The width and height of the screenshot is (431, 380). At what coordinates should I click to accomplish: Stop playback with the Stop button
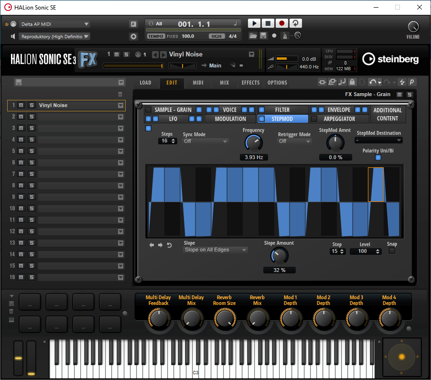[268, 23]
